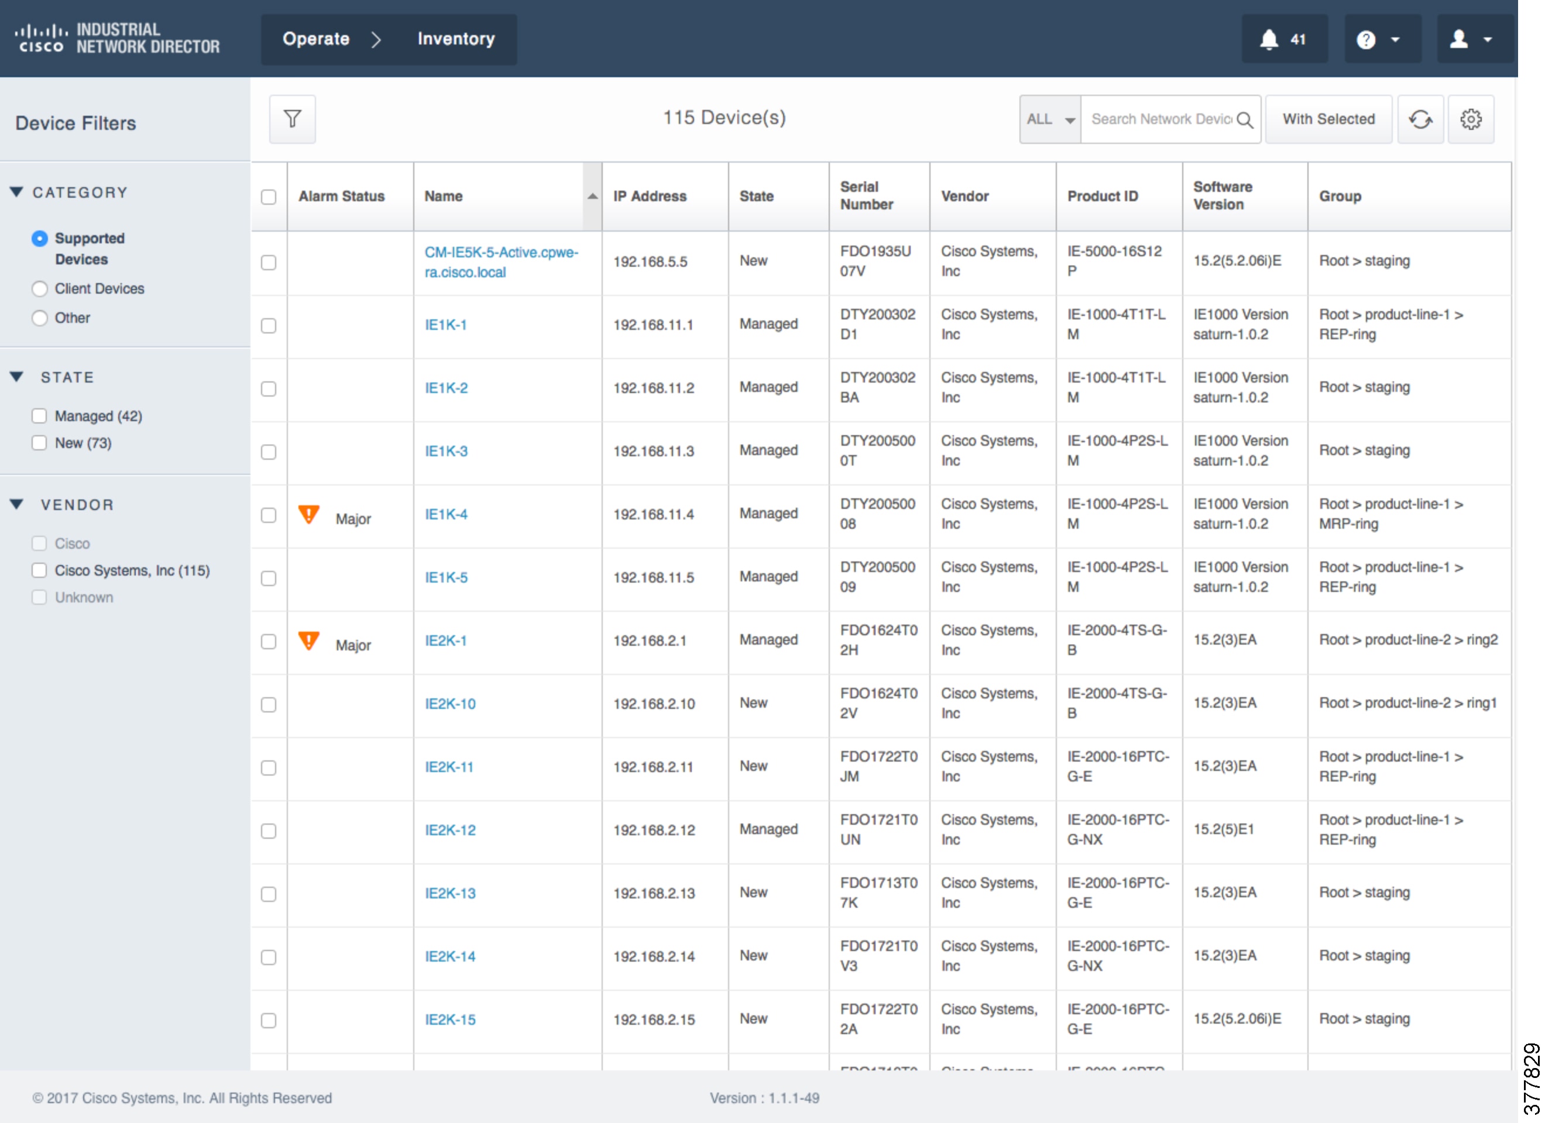The height and width of the screenshot is (1123, 1545).
Task: Open the IE2K-13 device link
Action: pos(450,894)
